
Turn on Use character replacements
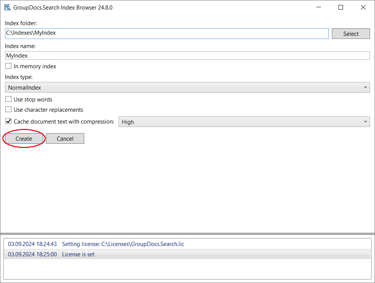pyautogui.click(x=8, y=109)
